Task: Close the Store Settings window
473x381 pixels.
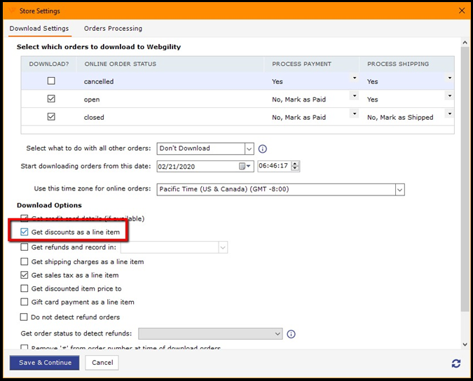Action: pos(461,11)
